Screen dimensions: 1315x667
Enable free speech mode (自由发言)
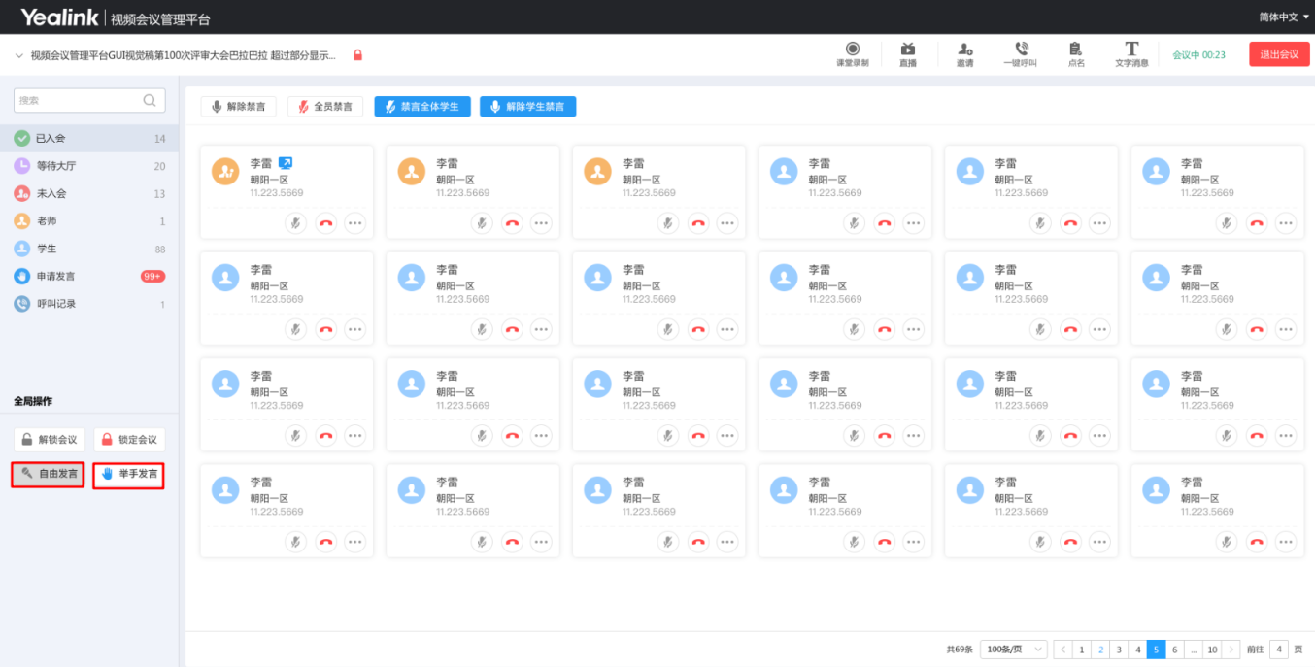coord(49,474)
